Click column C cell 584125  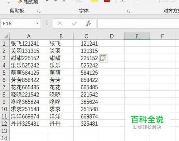[x=86, y=72]
